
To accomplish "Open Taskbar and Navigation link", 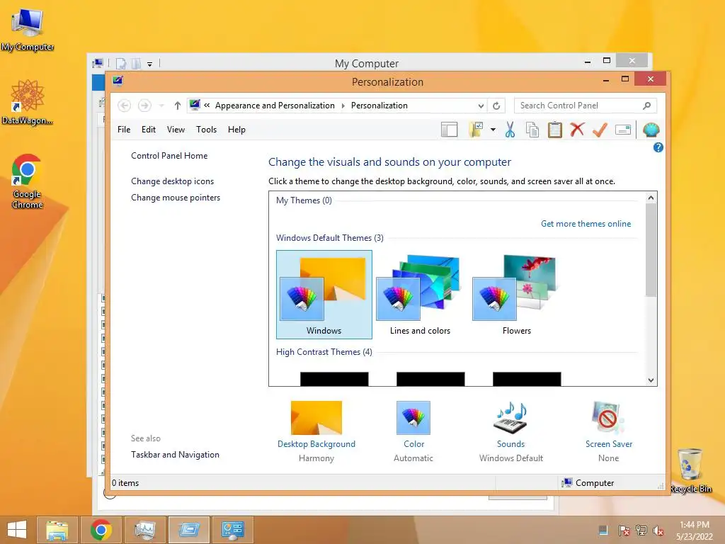I will pos(176,455).
